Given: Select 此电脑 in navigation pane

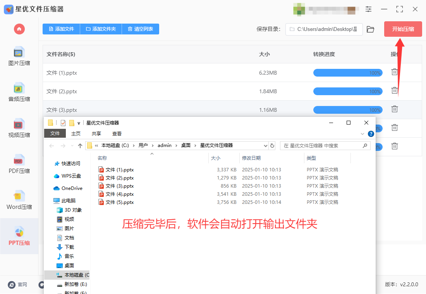Looking at the screenshot, I should [64, 201].
